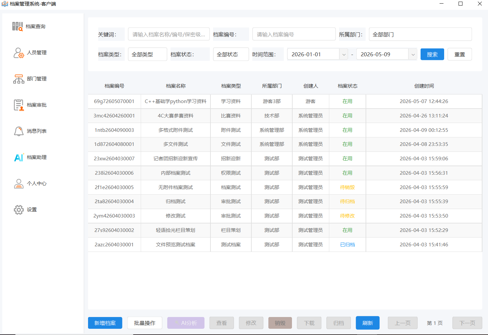Open the 档案状态 全部状态 dropdown

tap(231, 54)
